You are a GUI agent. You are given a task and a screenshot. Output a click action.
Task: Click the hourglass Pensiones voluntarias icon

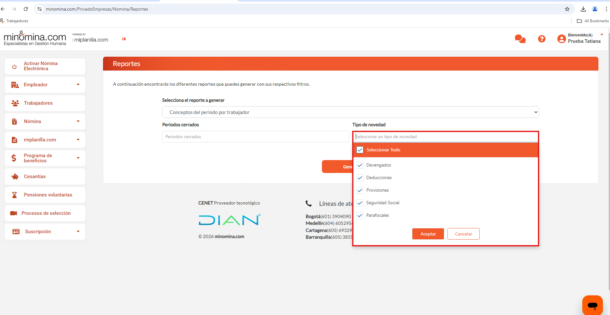[14, 195]
